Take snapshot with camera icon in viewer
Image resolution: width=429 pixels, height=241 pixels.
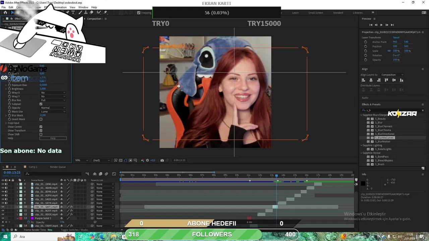tap(162, 160)
